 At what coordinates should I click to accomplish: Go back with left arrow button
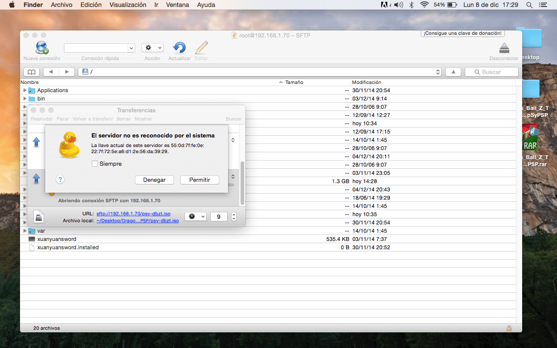[x=51, y=72]
